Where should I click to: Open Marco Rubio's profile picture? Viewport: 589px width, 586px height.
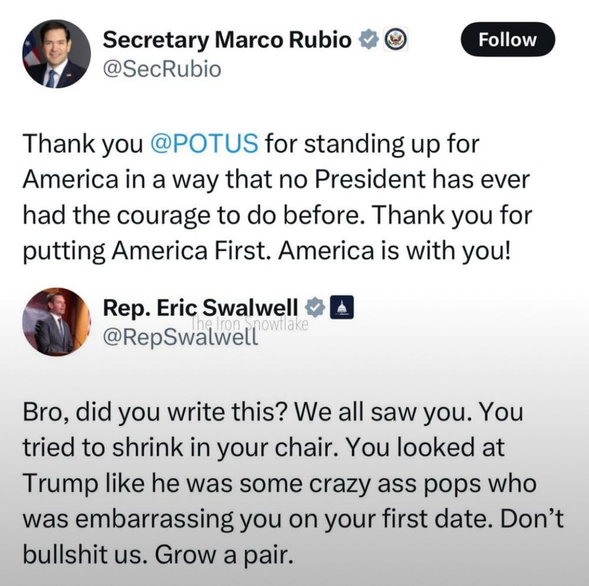pos(57,54)
